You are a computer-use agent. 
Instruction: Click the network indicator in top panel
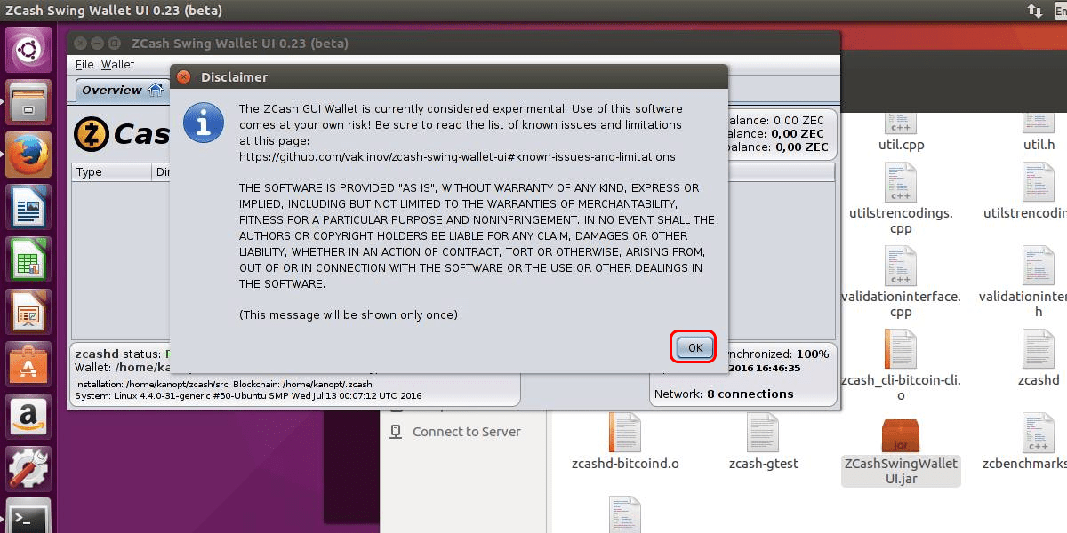[1034, 11]
